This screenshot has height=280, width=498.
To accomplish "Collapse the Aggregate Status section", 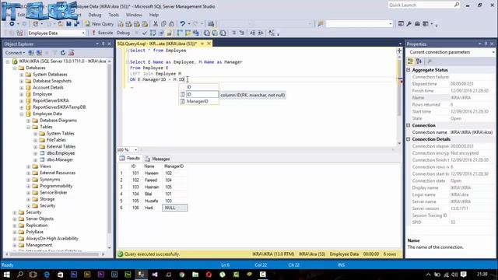I will click(409, 70).
